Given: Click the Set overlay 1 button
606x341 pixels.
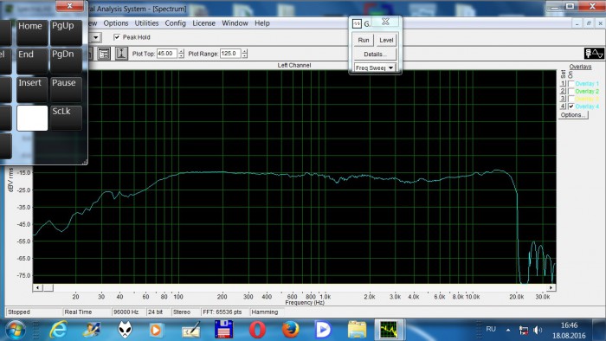Looking at the screenshot, I should (x=563, y=83).
